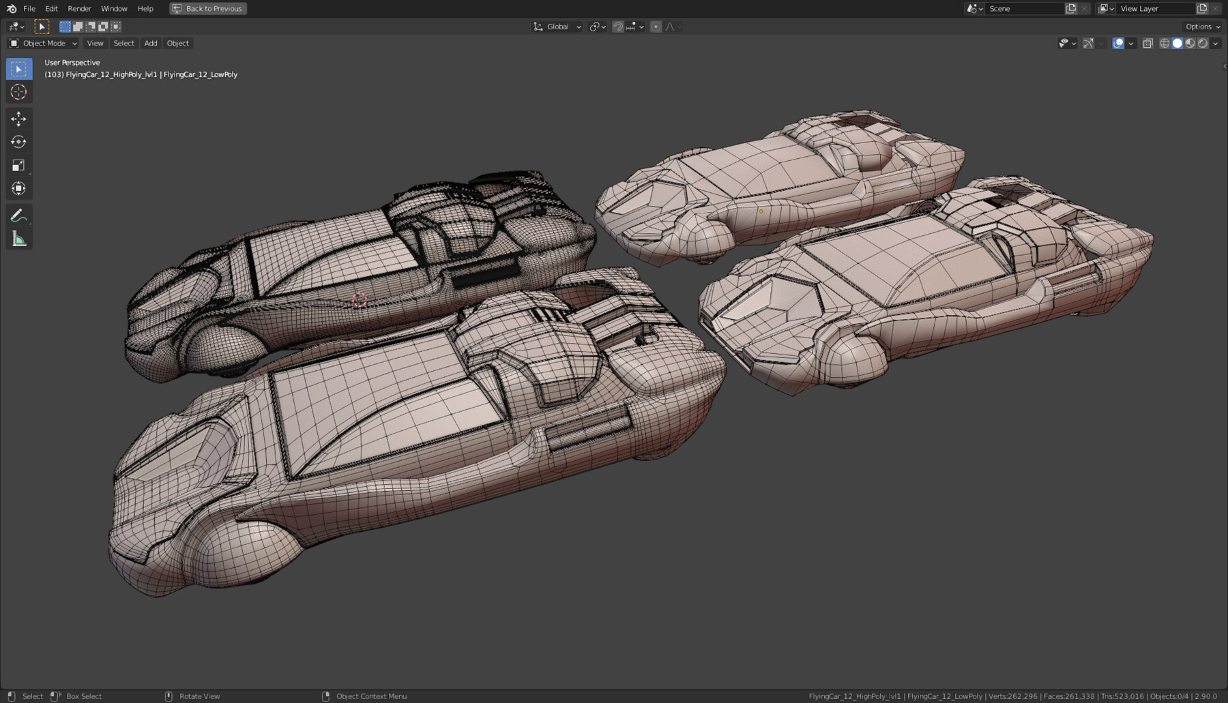Screen dimensions: 1228x703
Task: Open the Render menu in the top bar
Action: [79, 8]
